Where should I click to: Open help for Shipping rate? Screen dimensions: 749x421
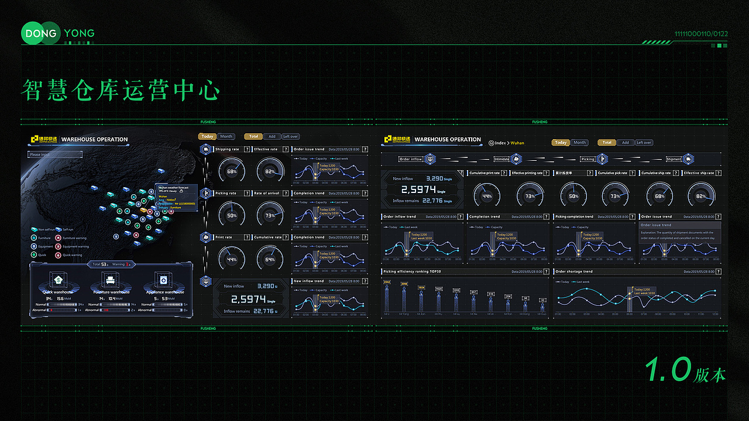pyautogui.click(x=247, y=149)
